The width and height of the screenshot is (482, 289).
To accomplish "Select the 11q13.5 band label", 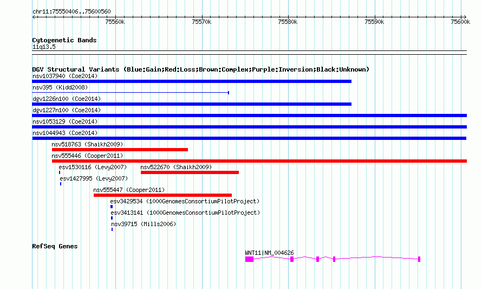I will tap(44, 47).
